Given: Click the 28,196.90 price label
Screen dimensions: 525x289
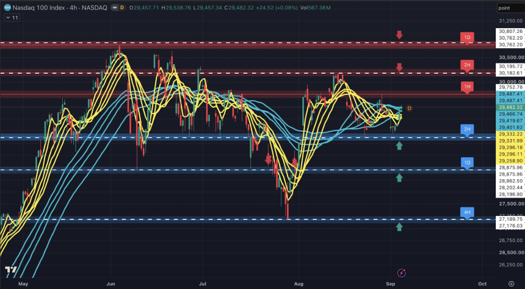Looking at the screenshot, I should click(510, 194).
